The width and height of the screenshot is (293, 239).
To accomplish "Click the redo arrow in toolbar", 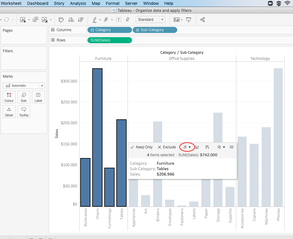I will (x=7, y=19).
